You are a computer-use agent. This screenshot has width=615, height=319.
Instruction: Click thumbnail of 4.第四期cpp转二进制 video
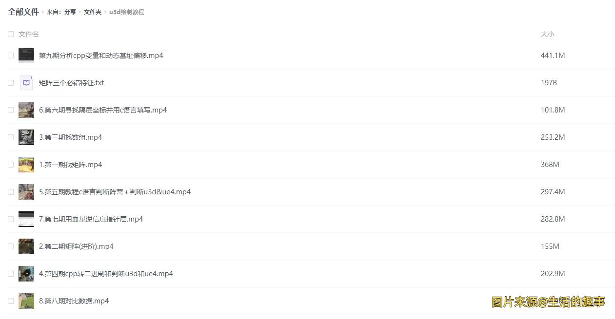pos(26,274)
